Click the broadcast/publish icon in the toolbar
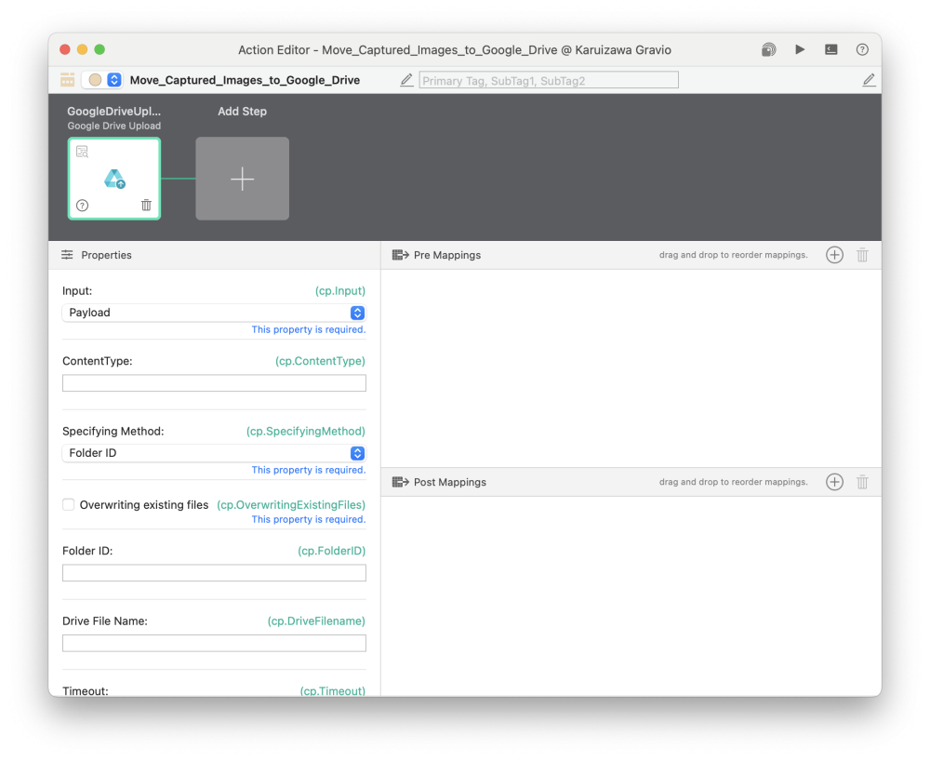Image resolution: width=930 pixels, height=761 pixels. (x=768, y=49)
